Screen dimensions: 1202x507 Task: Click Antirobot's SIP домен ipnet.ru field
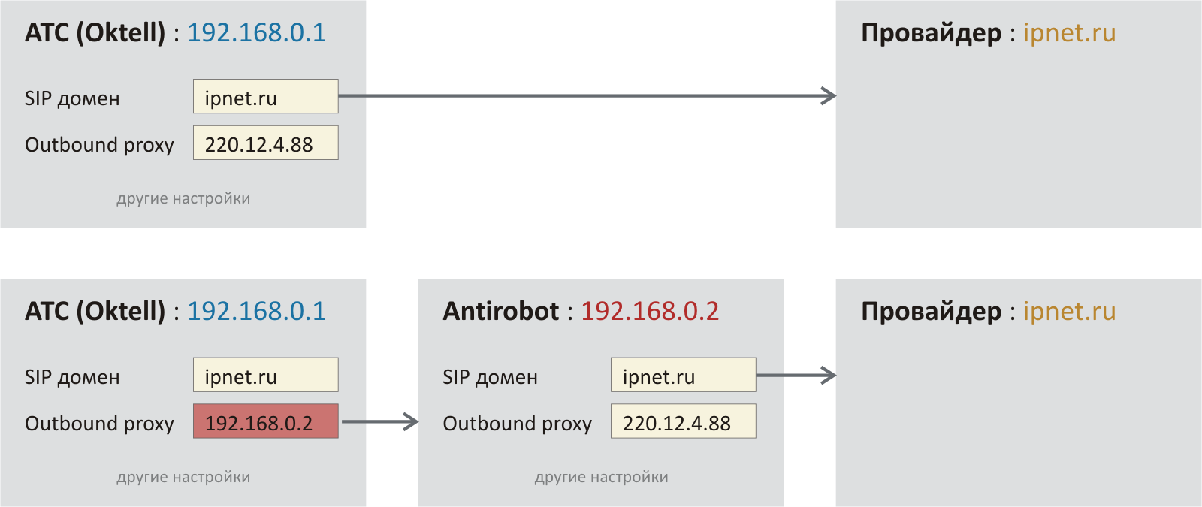(683, 376)
